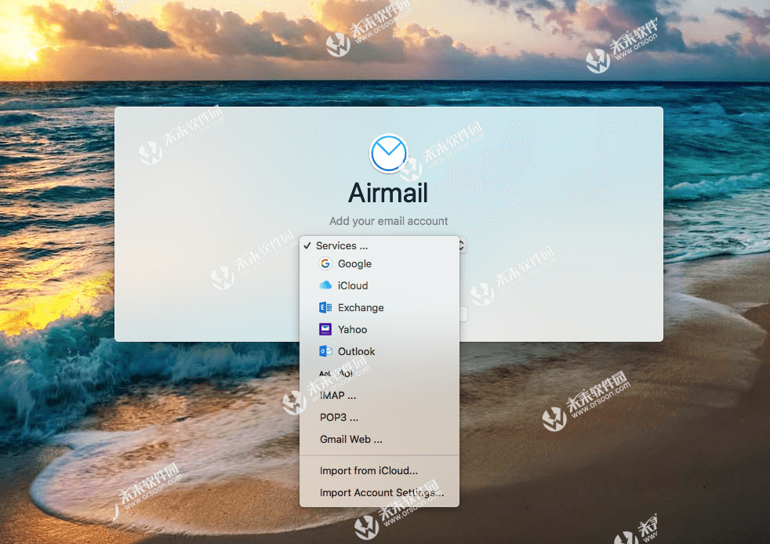Open Import from iCloud...

[379, 470]
